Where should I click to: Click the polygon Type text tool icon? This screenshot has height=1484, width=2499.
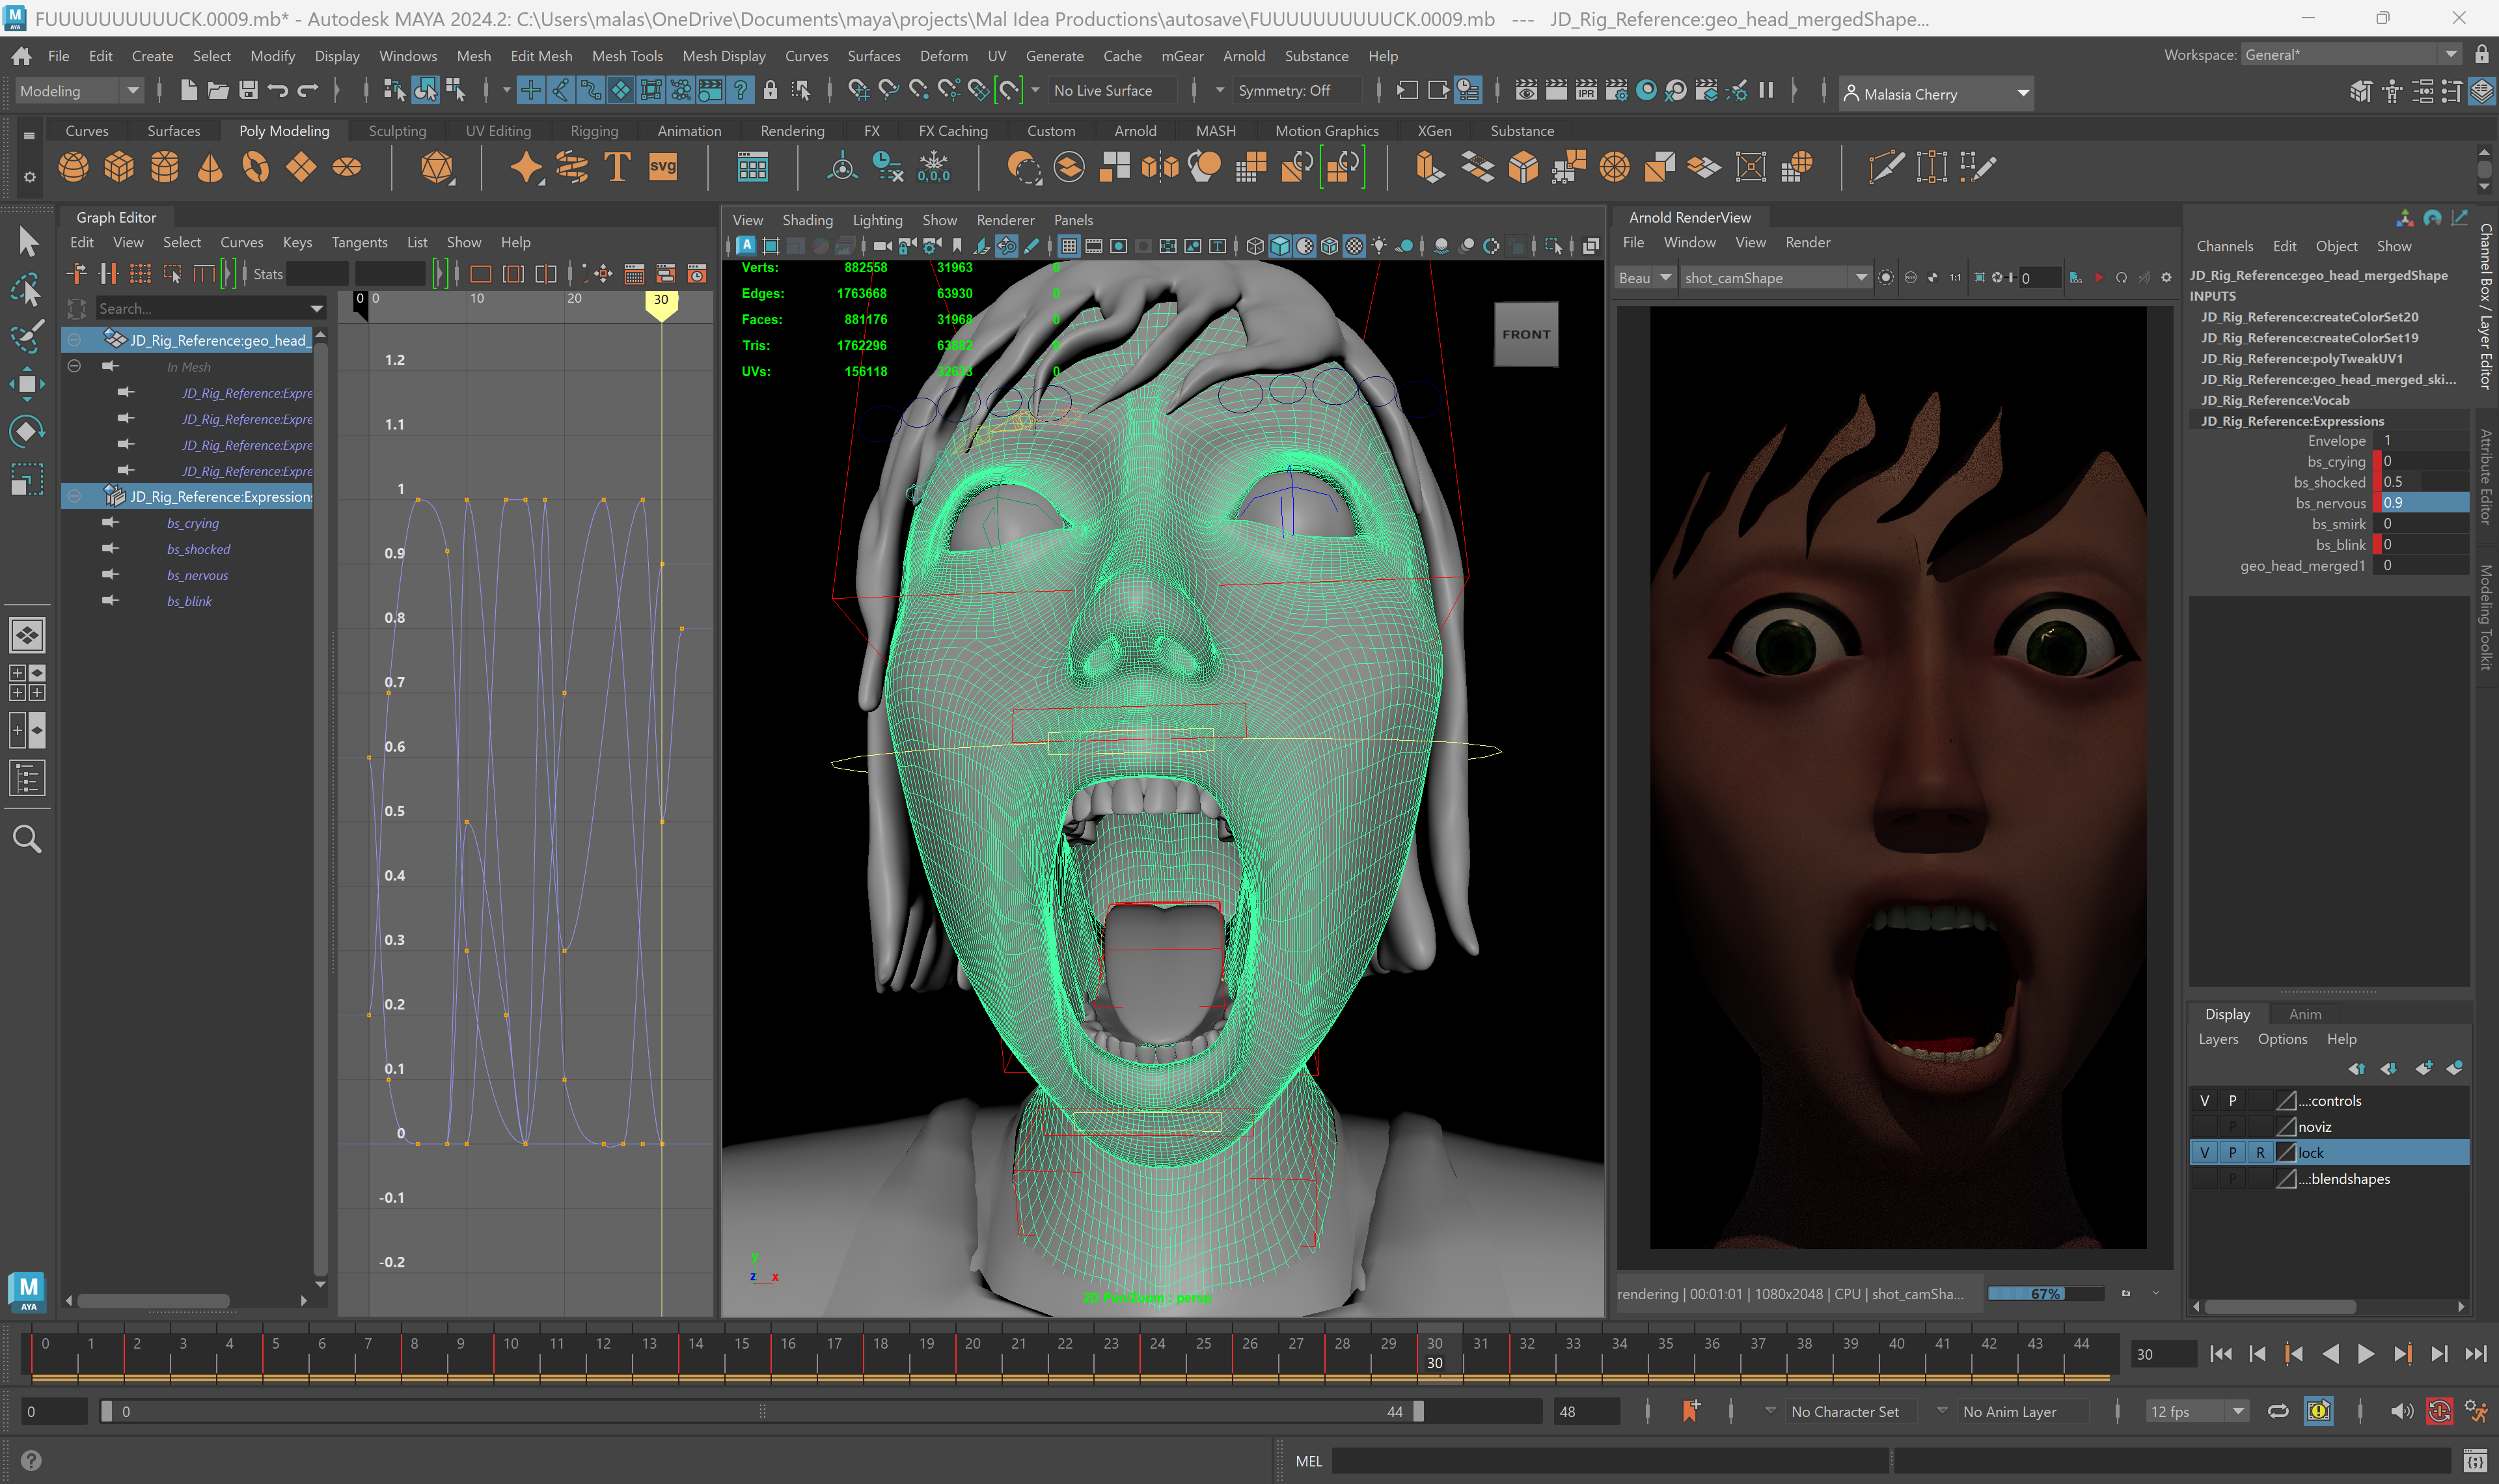coord(617,166)
